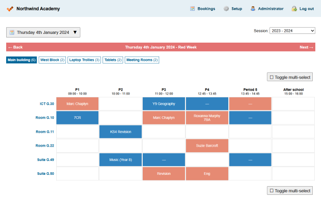Open the Suzie Barcroft booking cell
The width and height of the screenshot is (321, 200).
coord(207,146)
